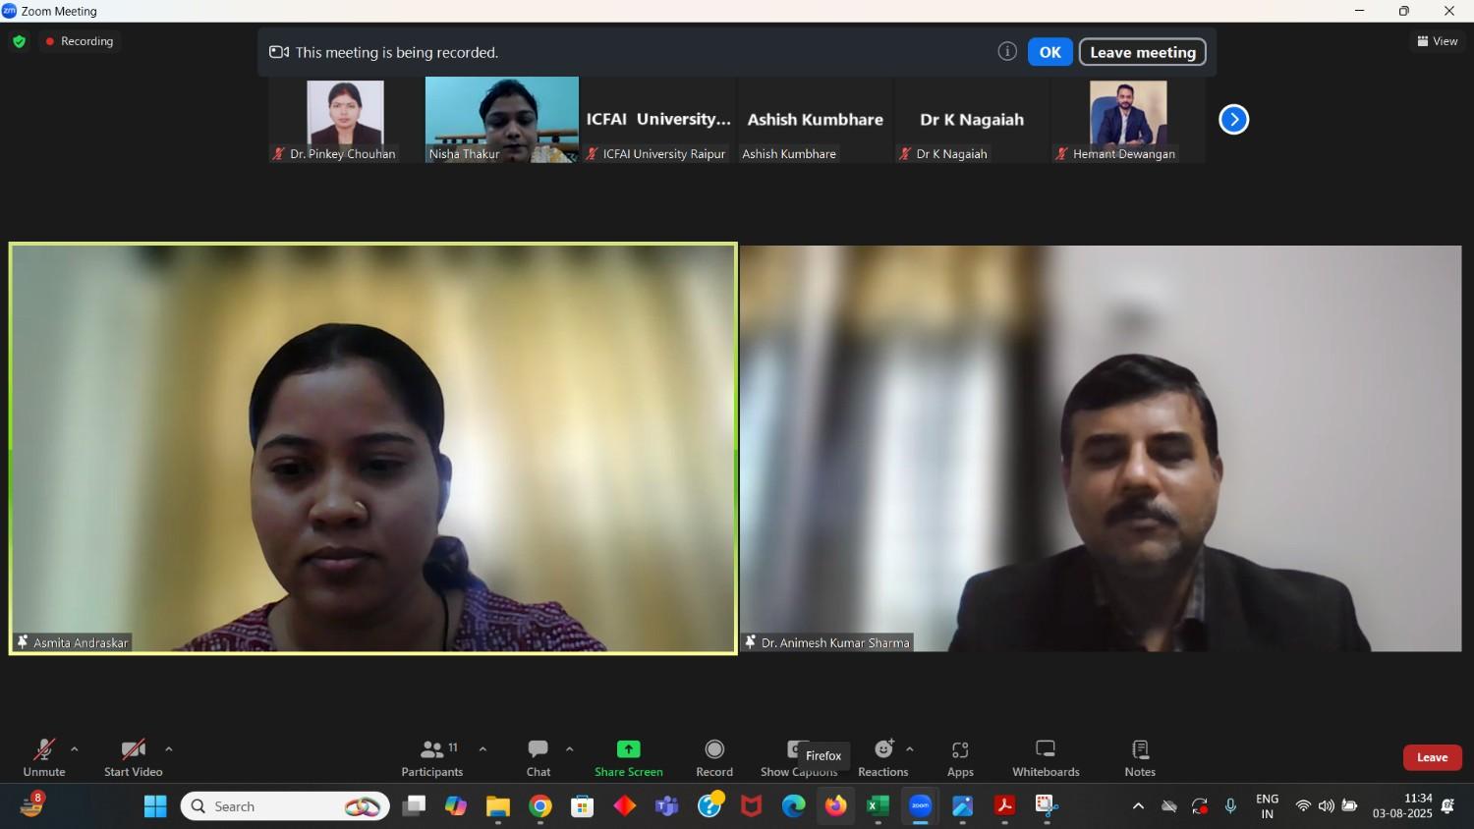Image resolution: width=1474 pixels, height=829 pixels.
Task: Select Nisha Thakur's video thumbnail
Action: (502, 120)
